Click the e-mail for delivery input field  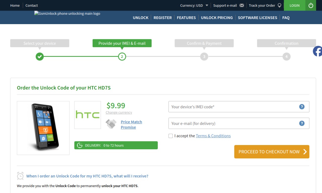pos(239,123)
